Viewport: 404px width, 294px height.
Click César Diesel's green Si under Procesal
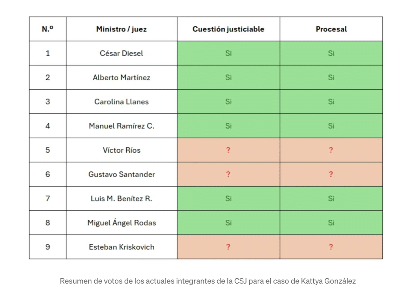(331, 53)
